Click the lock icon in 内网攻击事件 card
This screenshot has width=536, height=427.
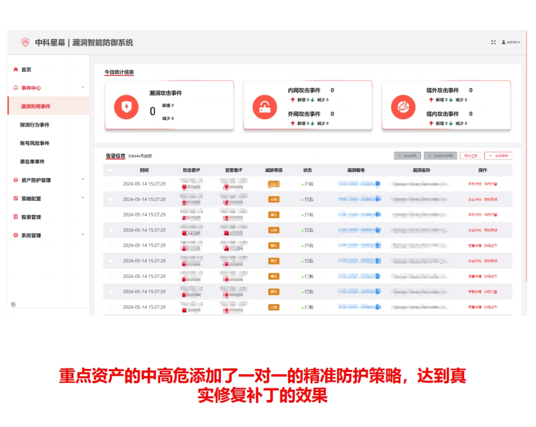[264, 106]
